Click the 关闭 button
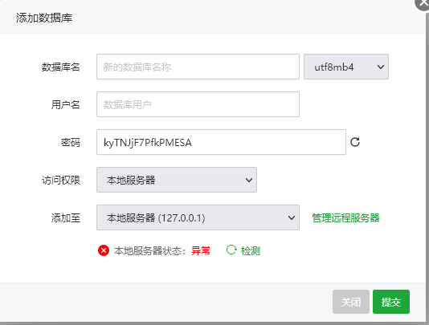Screen dimensions: 429x325 pos(351,302)
